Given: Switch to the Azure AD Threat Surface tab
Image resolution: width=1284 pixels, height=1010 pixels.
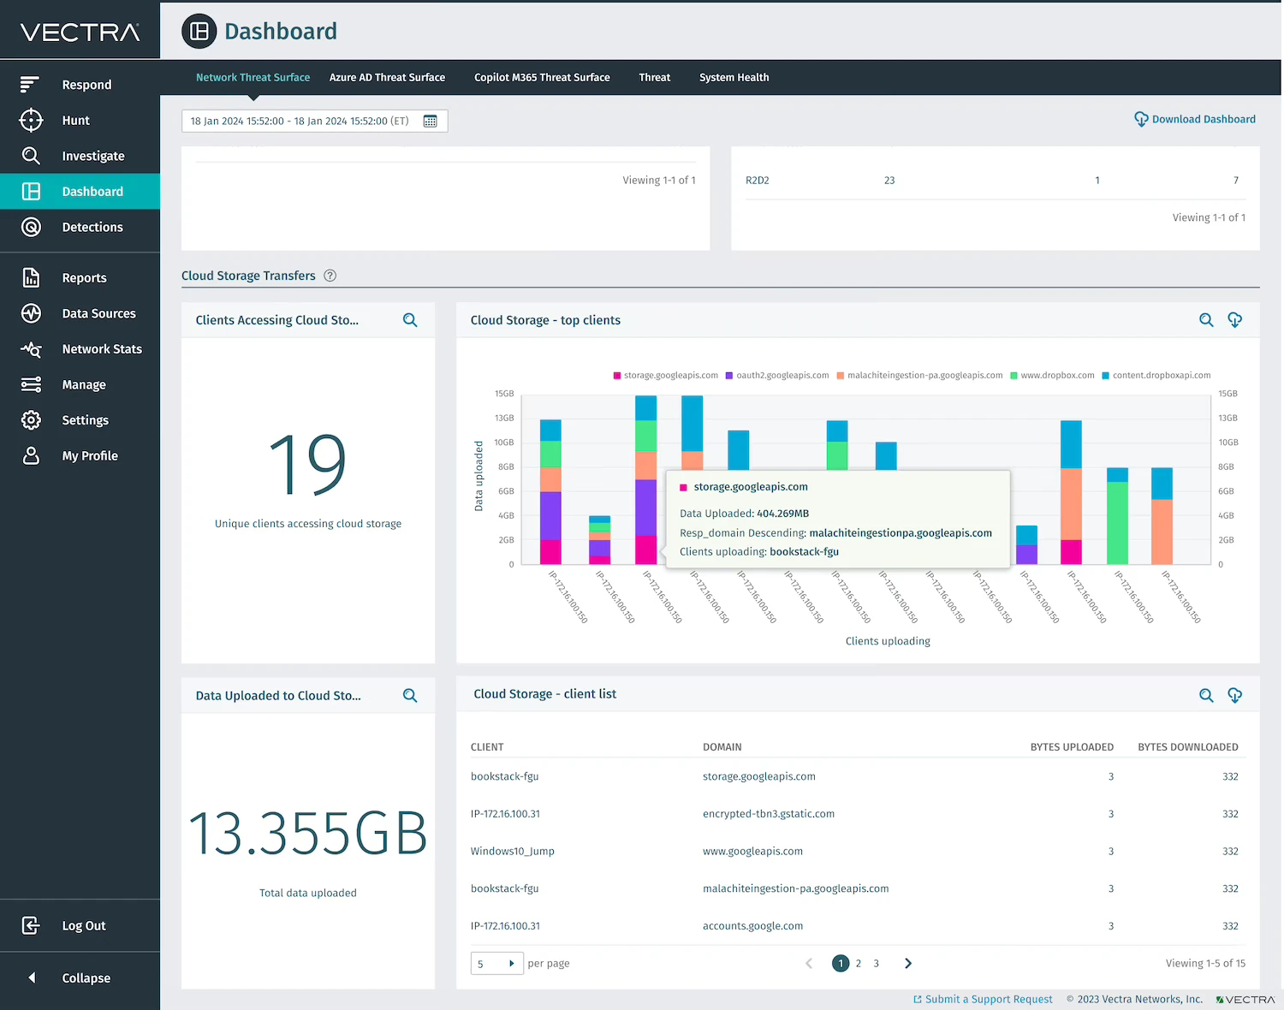Looking at the screenshot, I should (x=387, y=77).
